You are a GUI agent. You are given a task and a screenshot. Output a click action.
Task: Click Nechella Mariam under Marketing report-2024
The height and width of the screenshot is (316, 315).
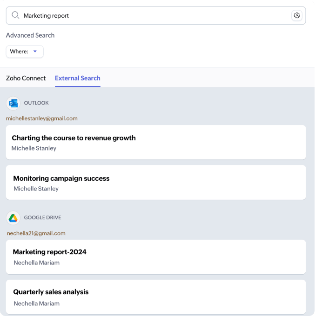36,263
